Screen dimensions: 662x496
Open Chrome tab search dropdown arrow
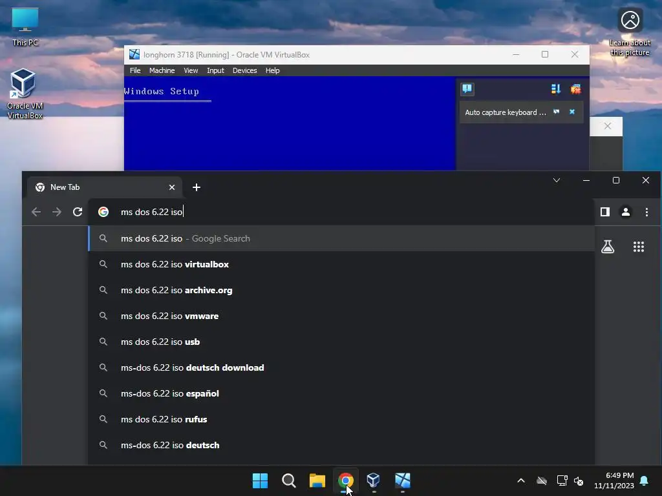557,181
